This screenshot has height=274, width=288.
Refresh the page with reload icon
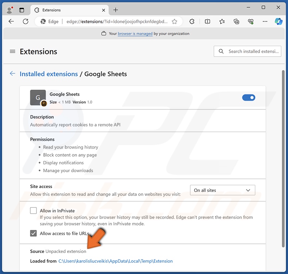click(26, 21)
